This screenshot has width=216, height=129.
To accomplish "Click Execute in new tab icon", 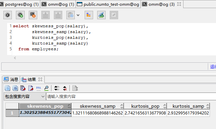I will (20, 15).
